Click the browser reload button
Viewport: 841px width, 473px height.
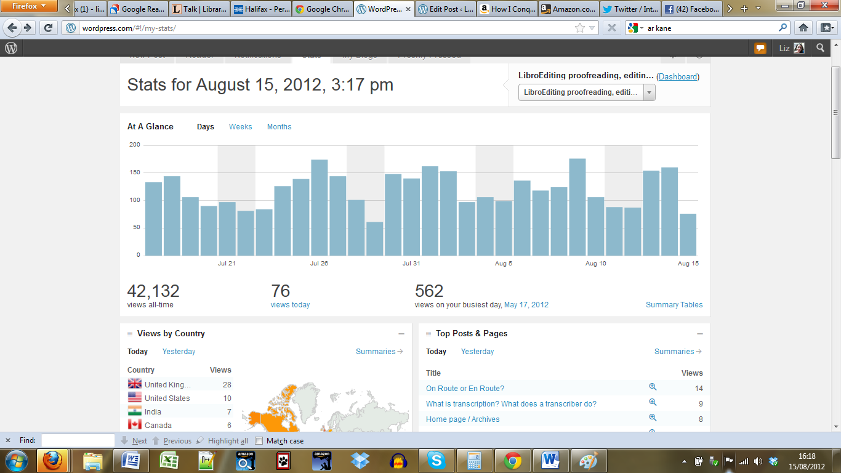click(49, 28)
